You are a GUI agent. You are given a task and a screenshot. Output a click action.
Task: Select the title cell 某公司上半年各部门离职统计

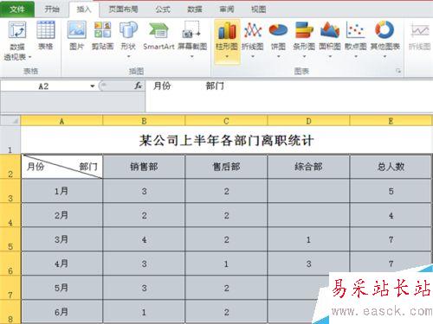[226, 140]
